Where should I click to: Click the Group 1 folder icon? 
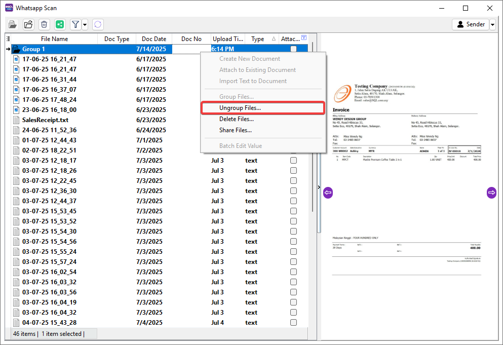pyautogui.click(x=16, y=49)
